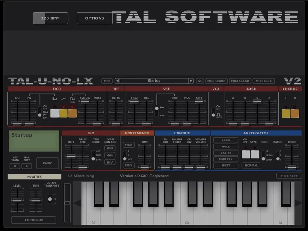This screenshot has width=308, height=231.
Task: Toggle DCO sub oscillator orange button
Action: tap(72, 114)
